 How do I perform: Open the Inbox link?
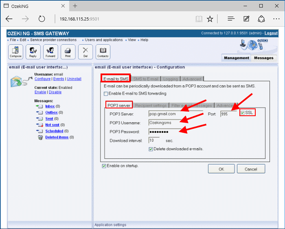point(50,106)
